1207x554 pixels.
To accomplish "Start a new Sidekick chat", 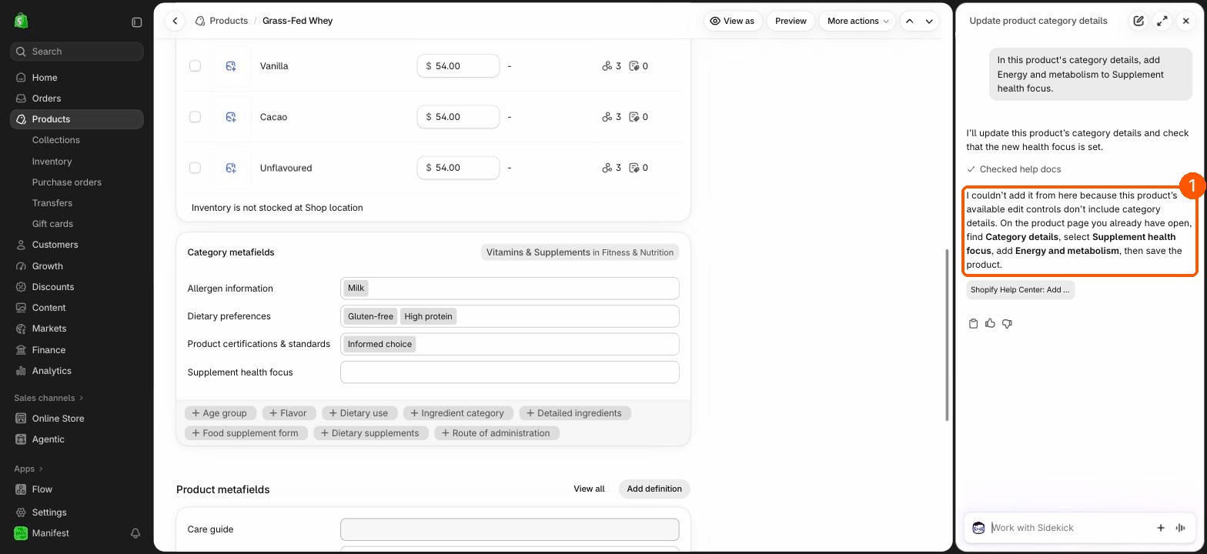I will 1138,21.
